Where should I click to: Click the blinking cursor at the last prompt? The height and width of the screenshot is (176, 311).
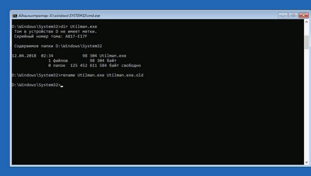(x=61, y=85)
